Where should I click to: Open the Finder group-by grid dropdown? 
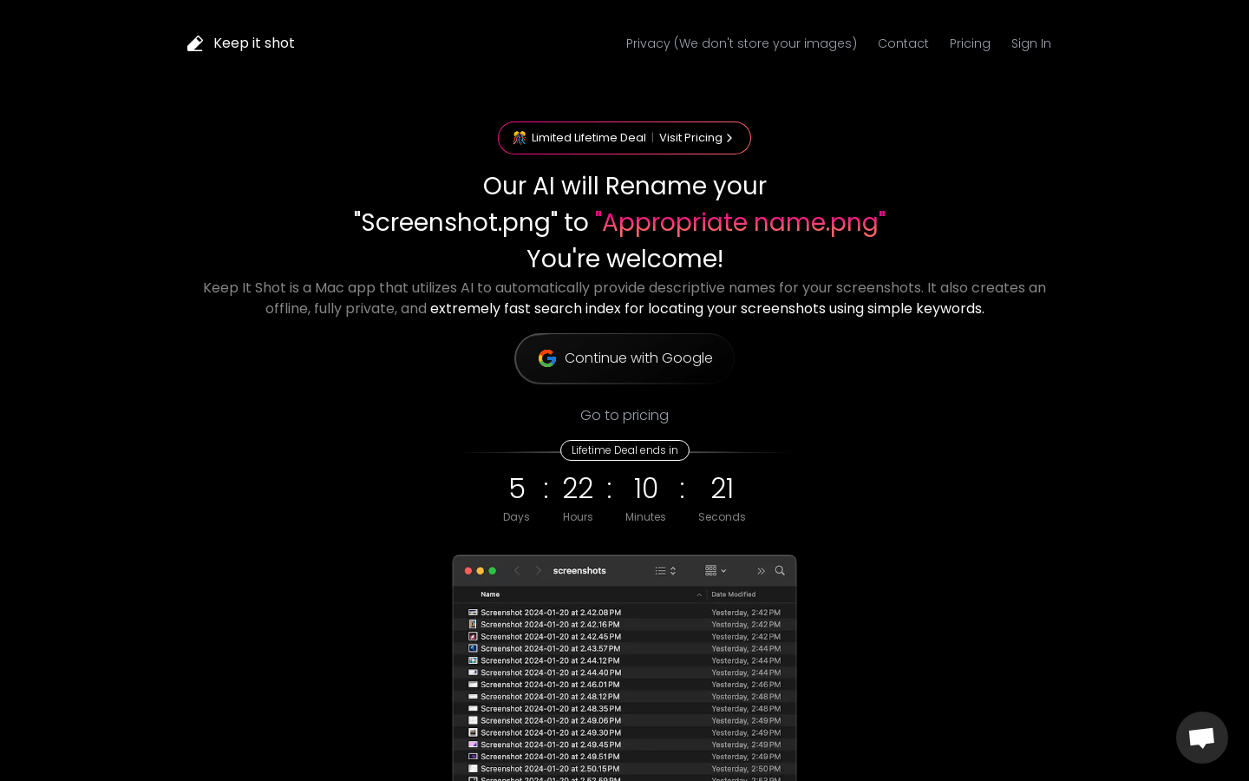click(716, 571)
